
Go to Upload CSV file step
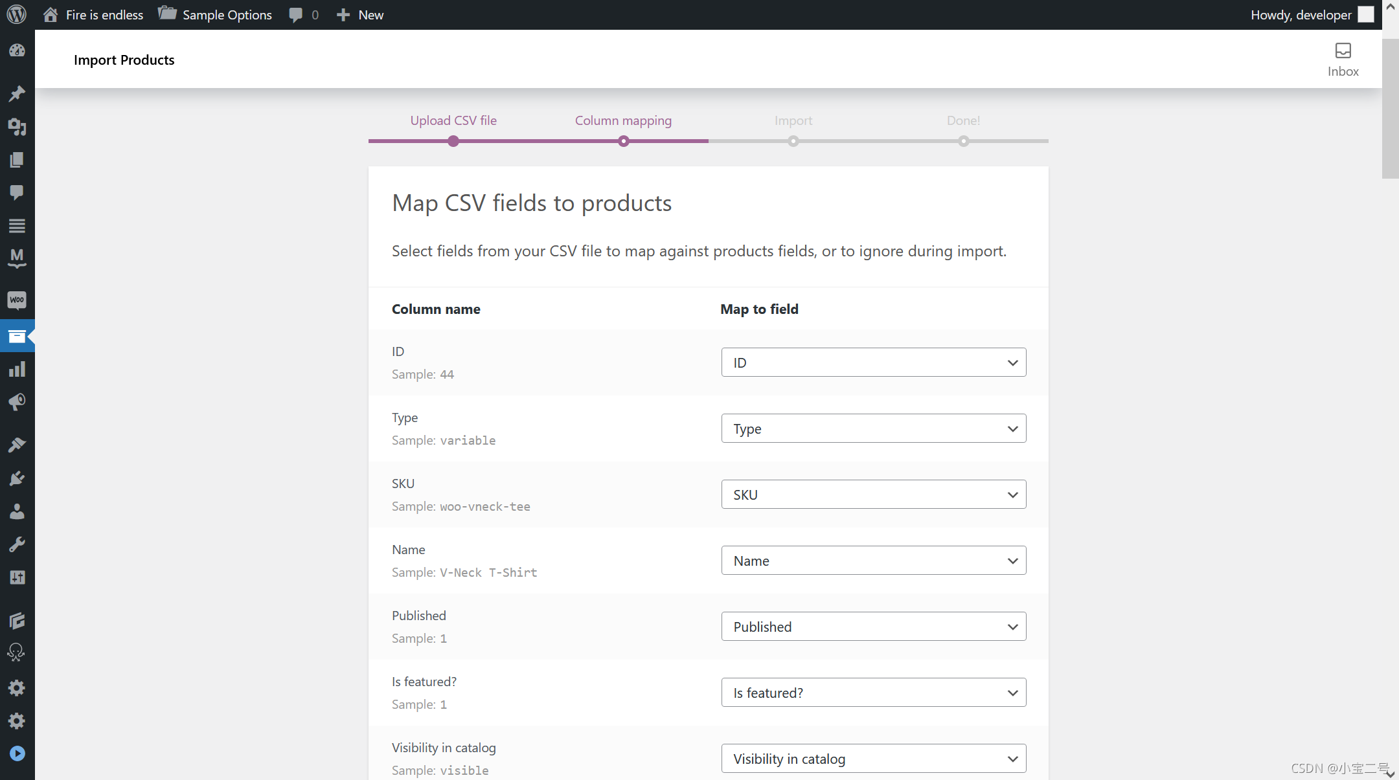pos(453,121)
